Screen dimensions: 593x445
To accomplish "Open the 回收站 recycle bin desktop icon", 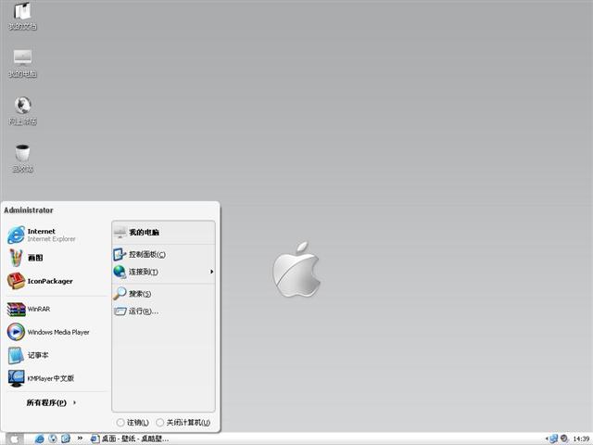I will [x=23, y=155].
